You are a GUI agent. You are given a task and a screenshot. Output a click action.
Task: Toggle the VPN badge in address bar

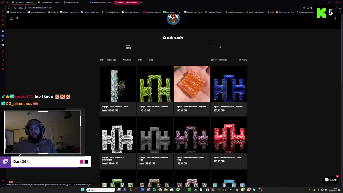pyautogui.click(x=21, y=8)
